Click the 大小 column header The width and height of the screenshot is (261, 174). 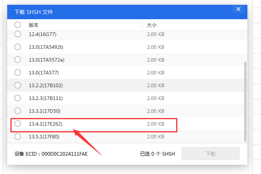(152, 25)
